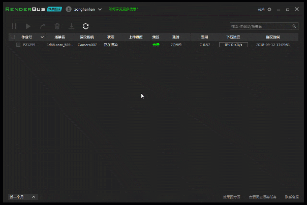Open the green help link beside username
Viewport: 307px width, 205px height.
pos(123,9)
